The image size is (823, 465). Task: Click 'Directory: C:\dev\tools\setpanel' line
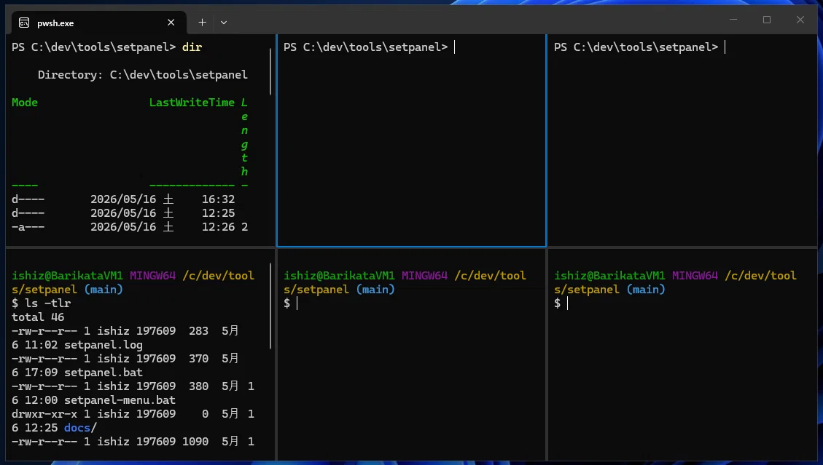[x=142, y=75]
